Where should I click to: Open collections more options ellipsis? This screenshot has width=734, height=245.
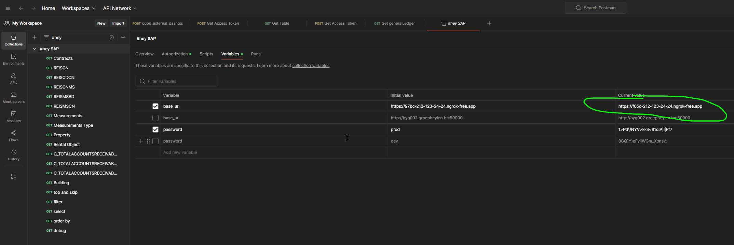coord(123,37)
